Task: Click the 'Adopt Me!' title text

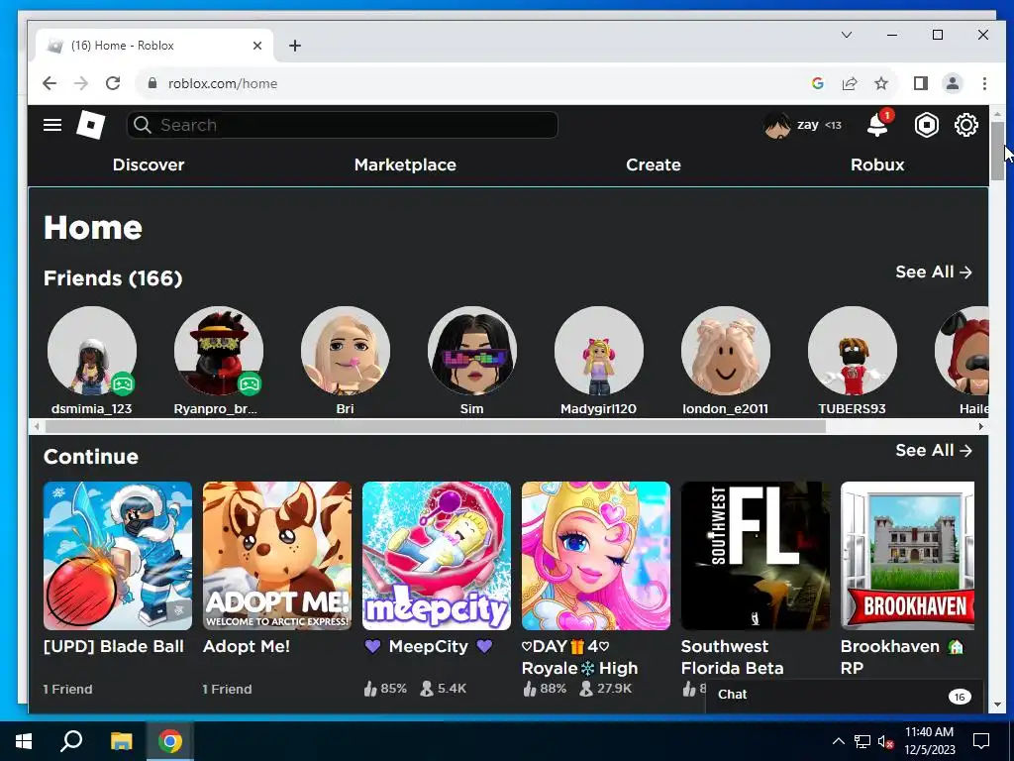Action: click(247, 646)
